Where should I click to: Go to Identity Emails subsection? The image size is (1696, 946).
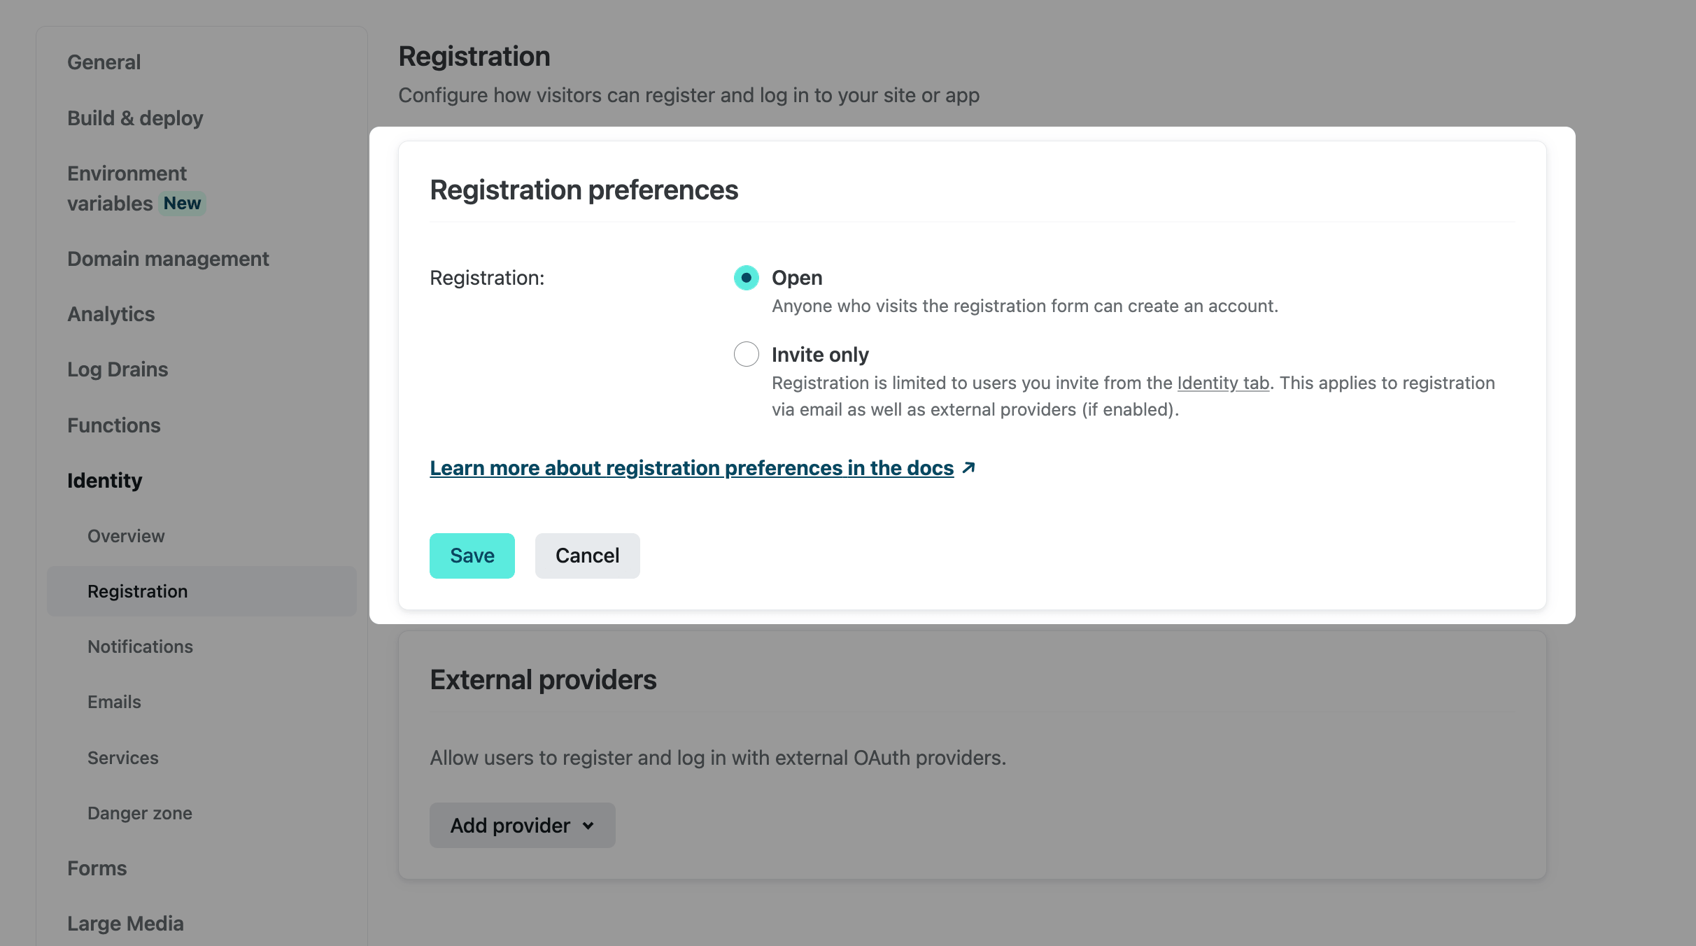114,702
